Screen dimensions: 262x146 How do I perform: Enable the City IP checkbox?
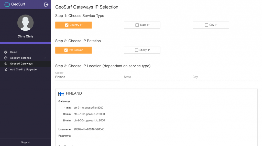click(206, 25)
